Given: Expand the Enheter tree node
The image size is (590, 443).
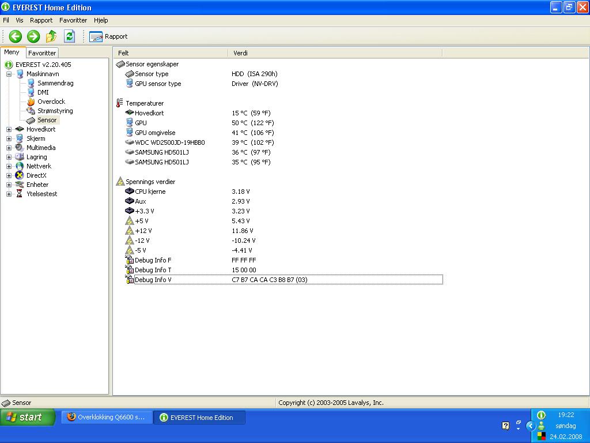Looking at the screenshot, I should click(x=9, y=185).
